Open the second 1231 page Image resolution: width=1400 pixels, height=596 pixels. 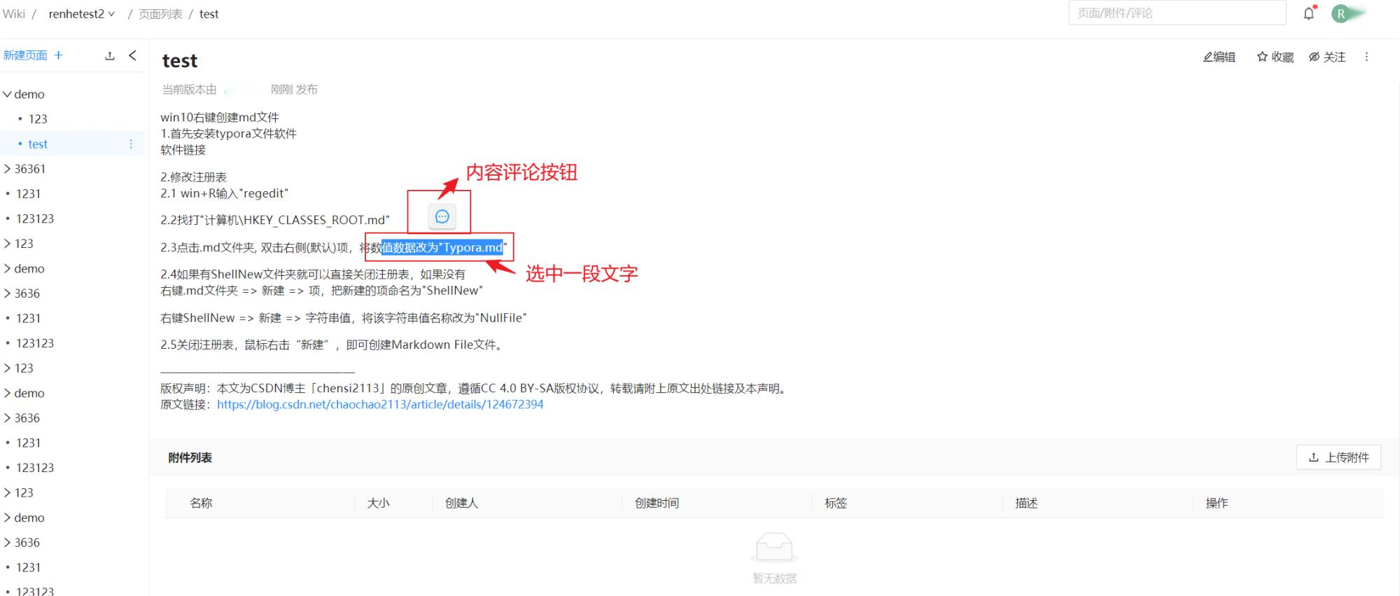[28, 318]
